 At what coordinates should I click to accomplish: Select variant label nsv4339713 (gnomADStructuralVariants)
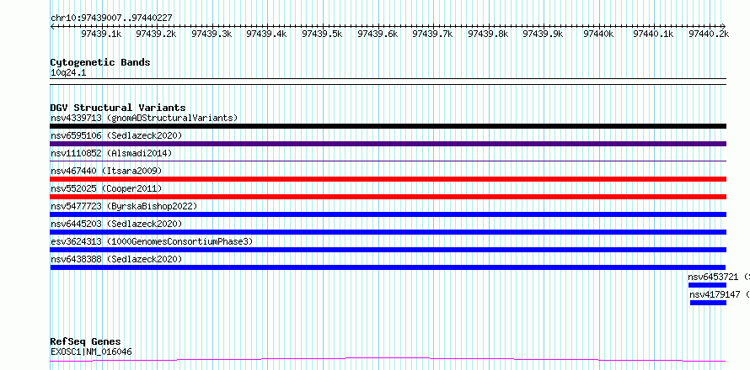144,118
